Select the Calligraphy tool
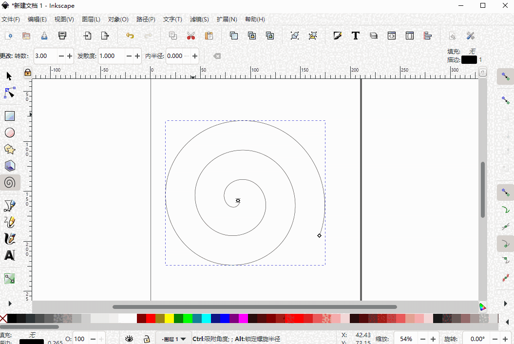 (10, 238)
